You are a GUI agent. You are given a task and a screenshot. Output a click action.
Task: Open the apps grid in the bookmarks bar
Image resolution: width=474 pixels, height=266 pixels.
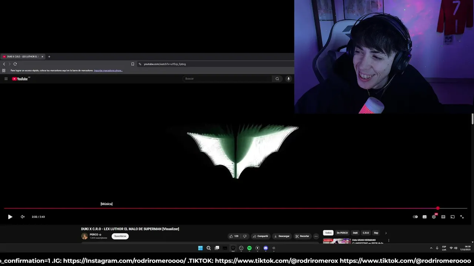(x=4, y=70)
